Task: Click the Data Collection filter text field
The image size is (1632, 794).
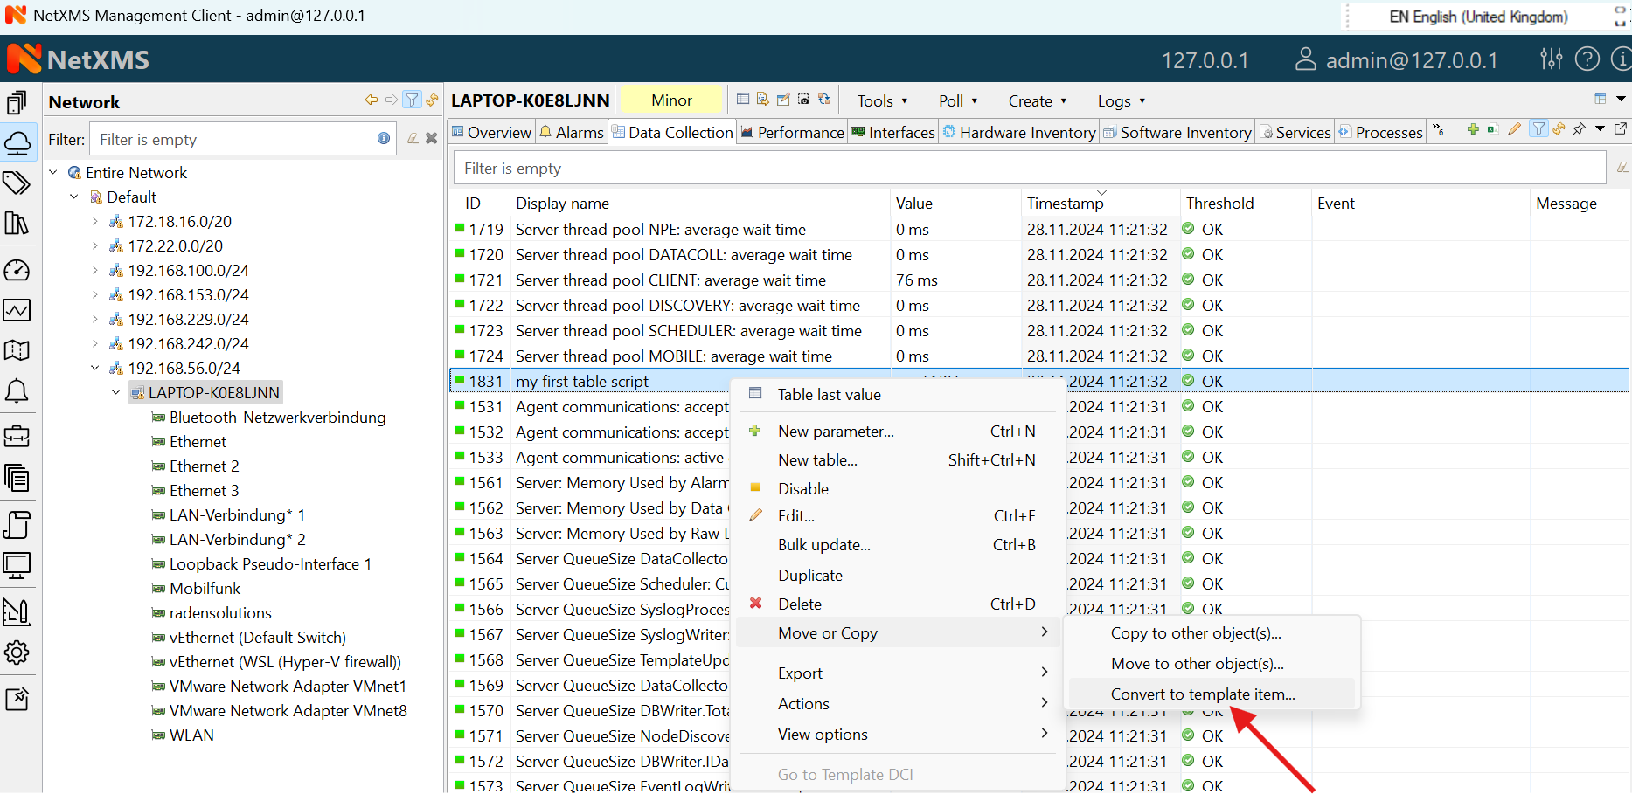Action: point(1029,169)
